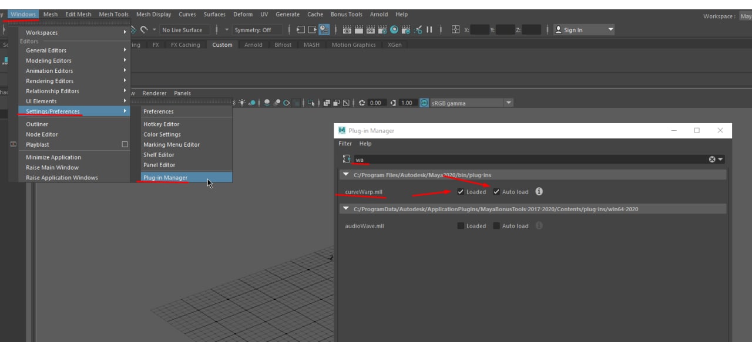
Task: Expand the Workspaces submenu
Action: point(125,32)
